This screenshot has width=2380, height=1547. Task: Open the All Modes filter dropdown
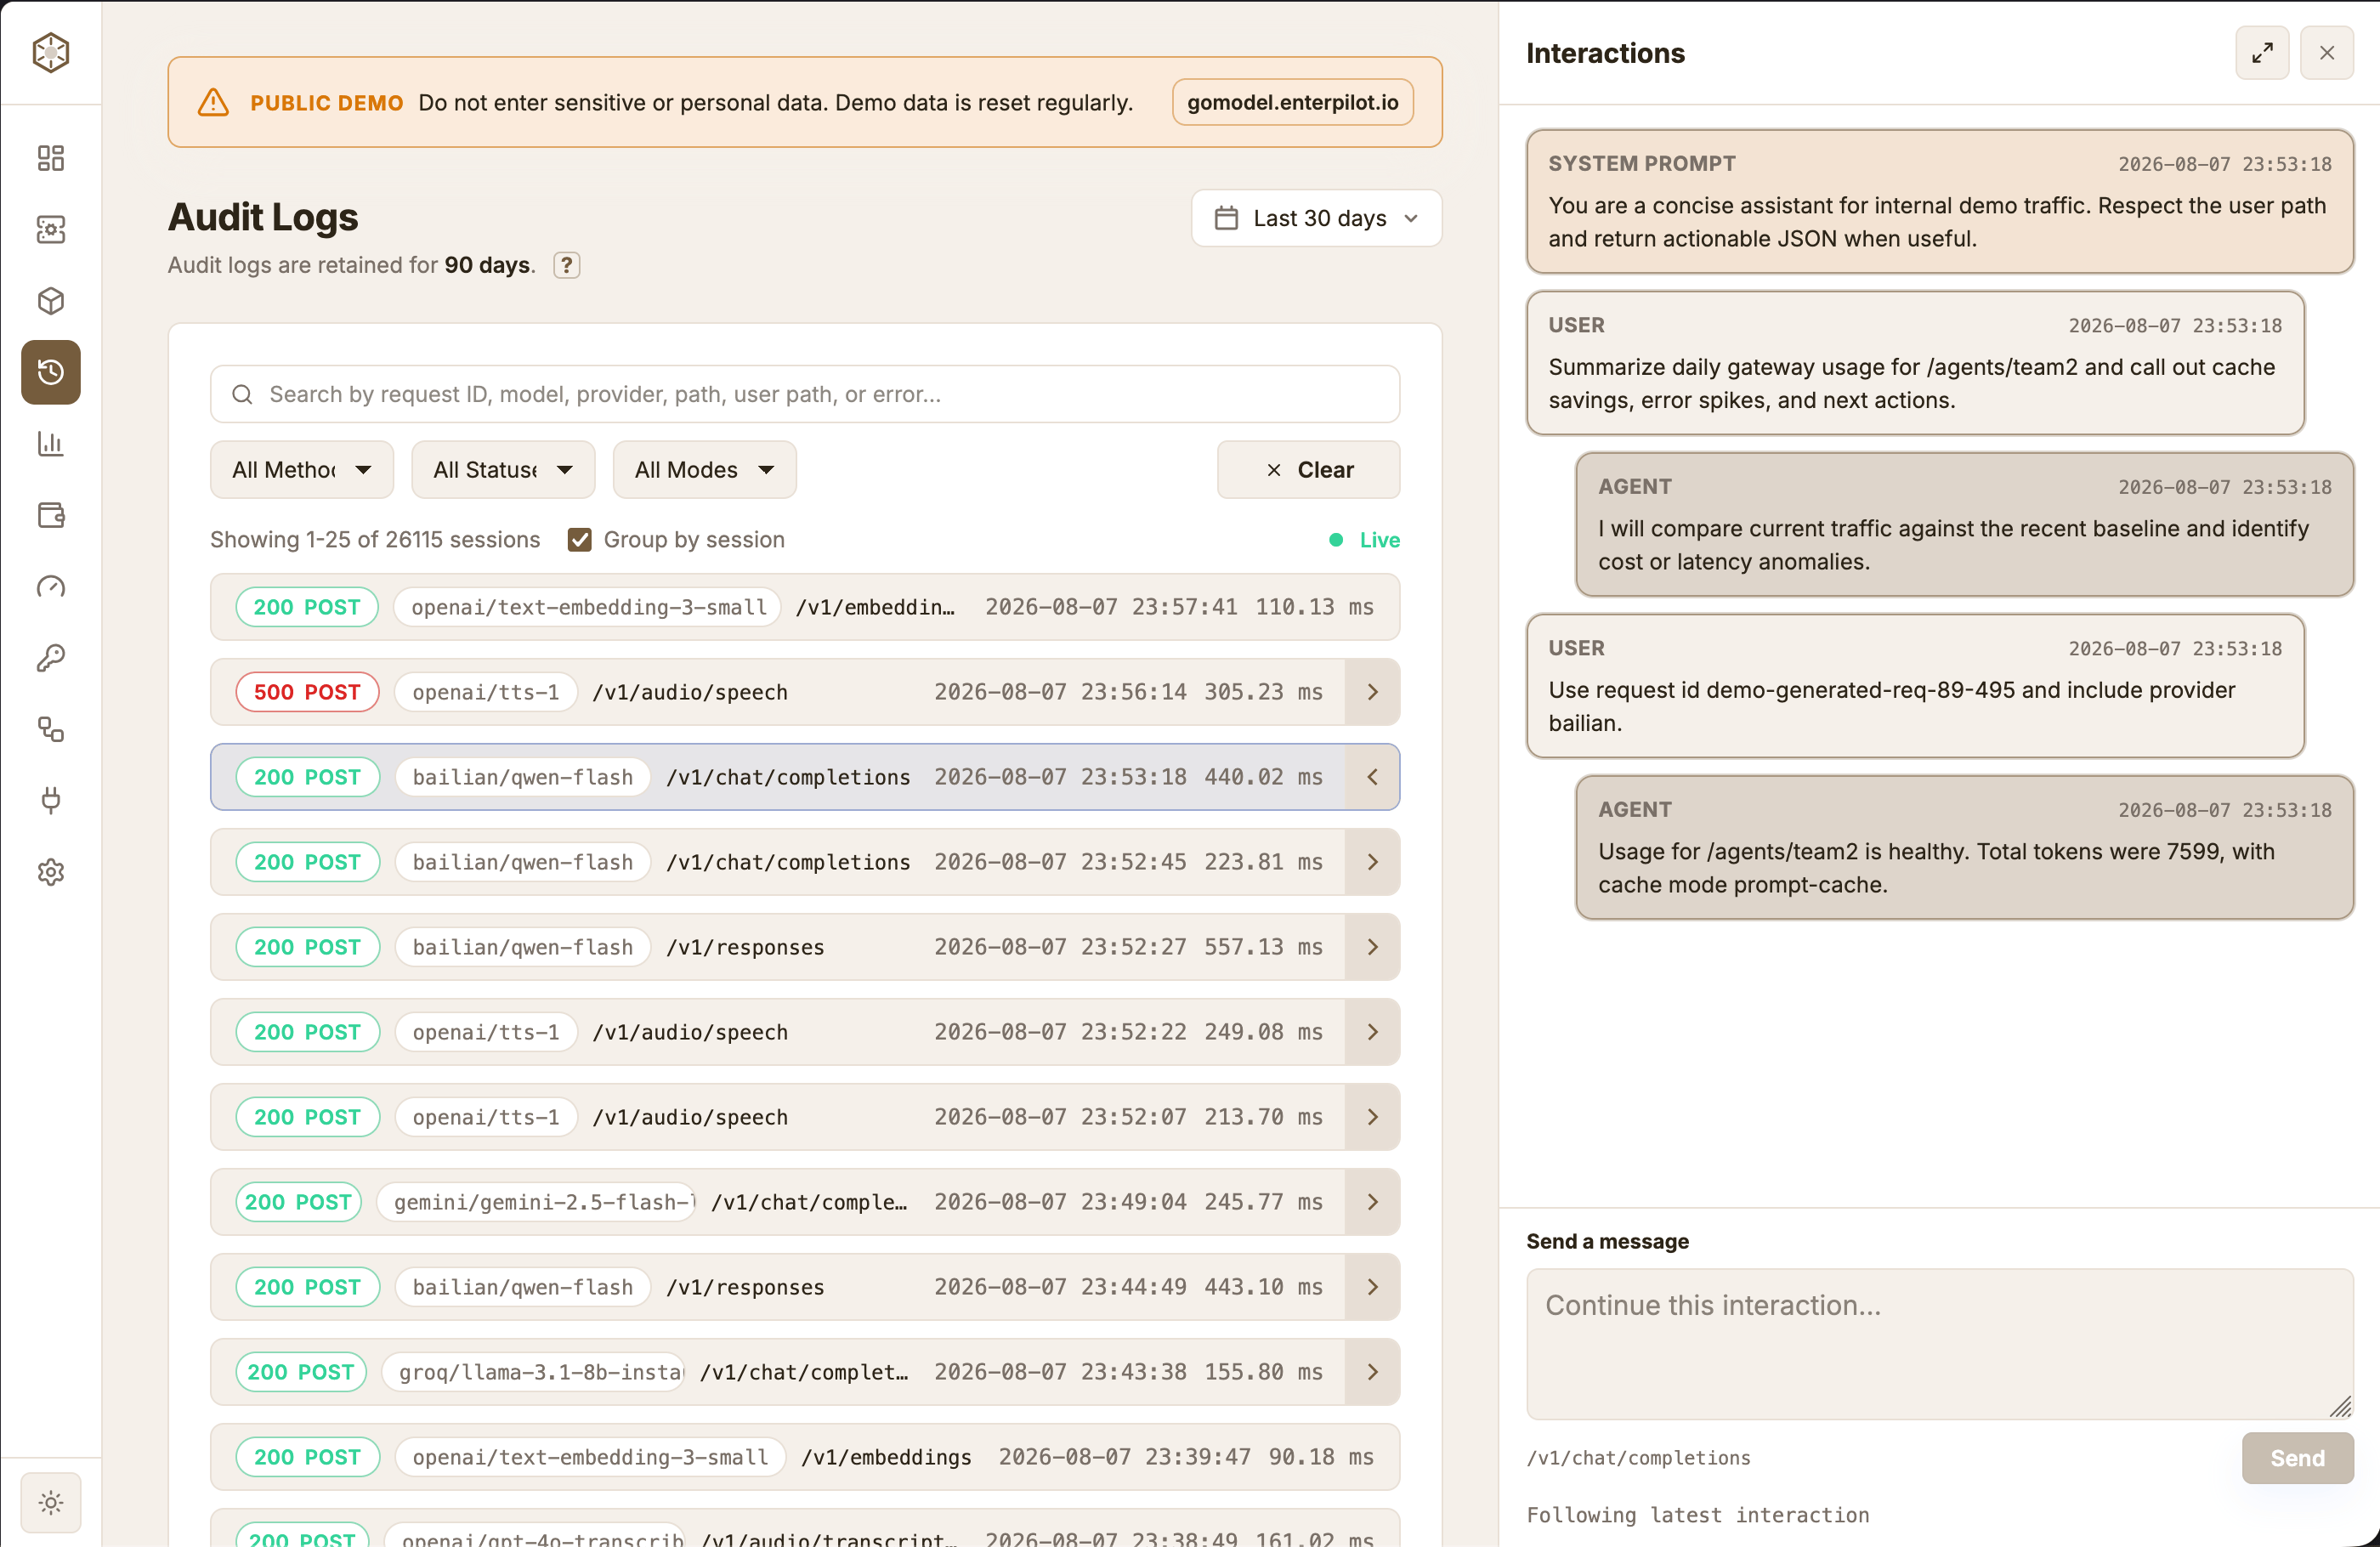click(x=704, y=470)
